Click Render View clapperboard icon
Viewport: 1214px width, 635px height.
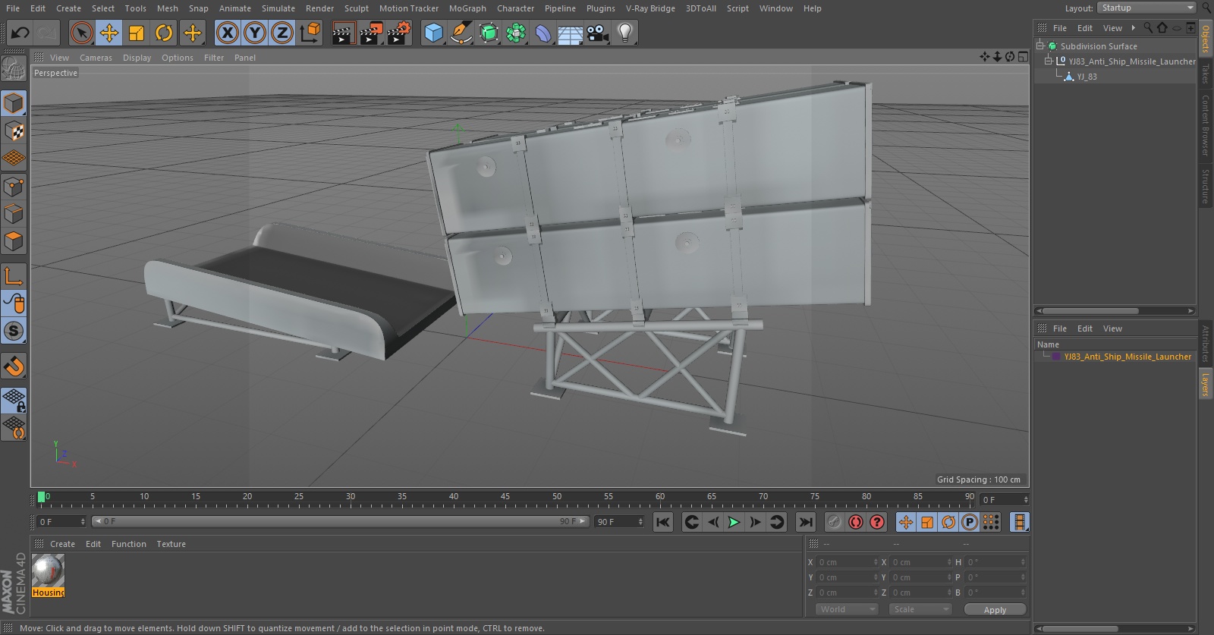(343, 33)
